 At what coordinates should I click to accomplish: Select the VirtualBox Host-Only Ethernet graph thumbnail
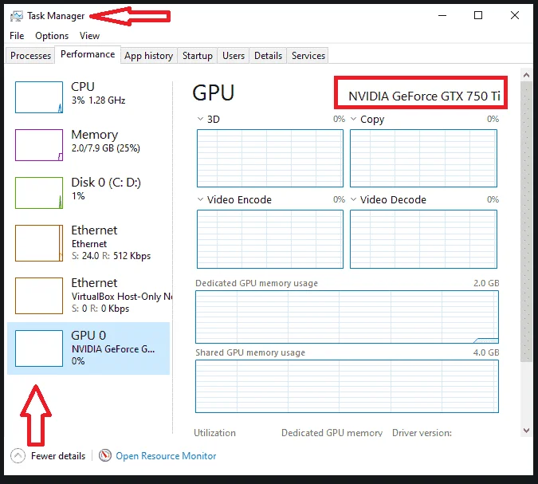click(39, 296)
